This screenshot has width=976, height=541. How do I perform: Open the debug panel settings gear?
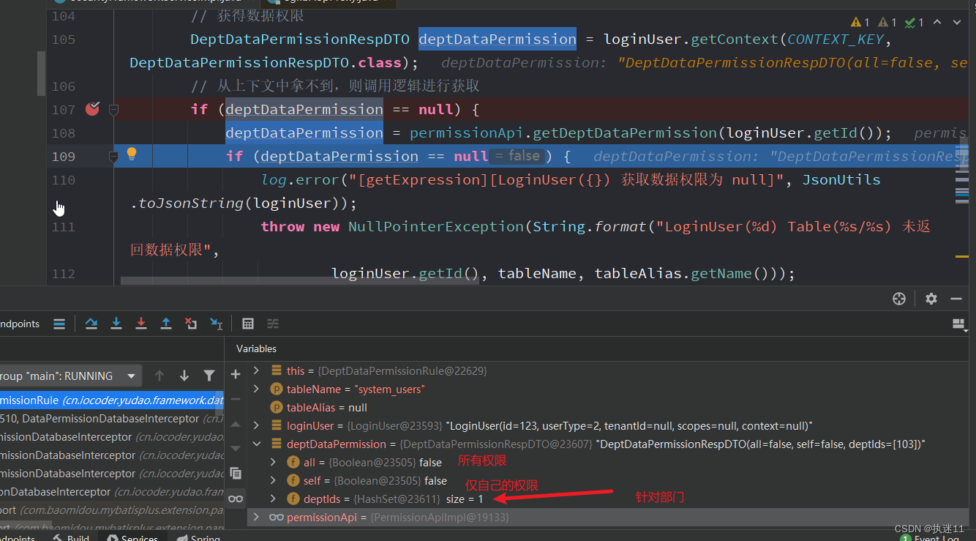[x=931, y=298]
